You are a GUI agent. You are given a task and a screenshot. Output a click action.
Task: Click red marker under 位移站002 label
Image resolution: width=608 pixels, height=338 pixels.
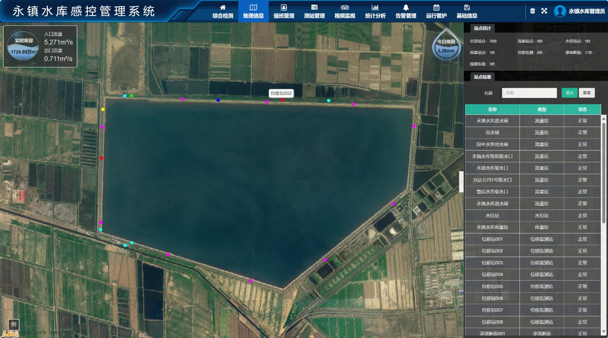(x=282, y=100)
